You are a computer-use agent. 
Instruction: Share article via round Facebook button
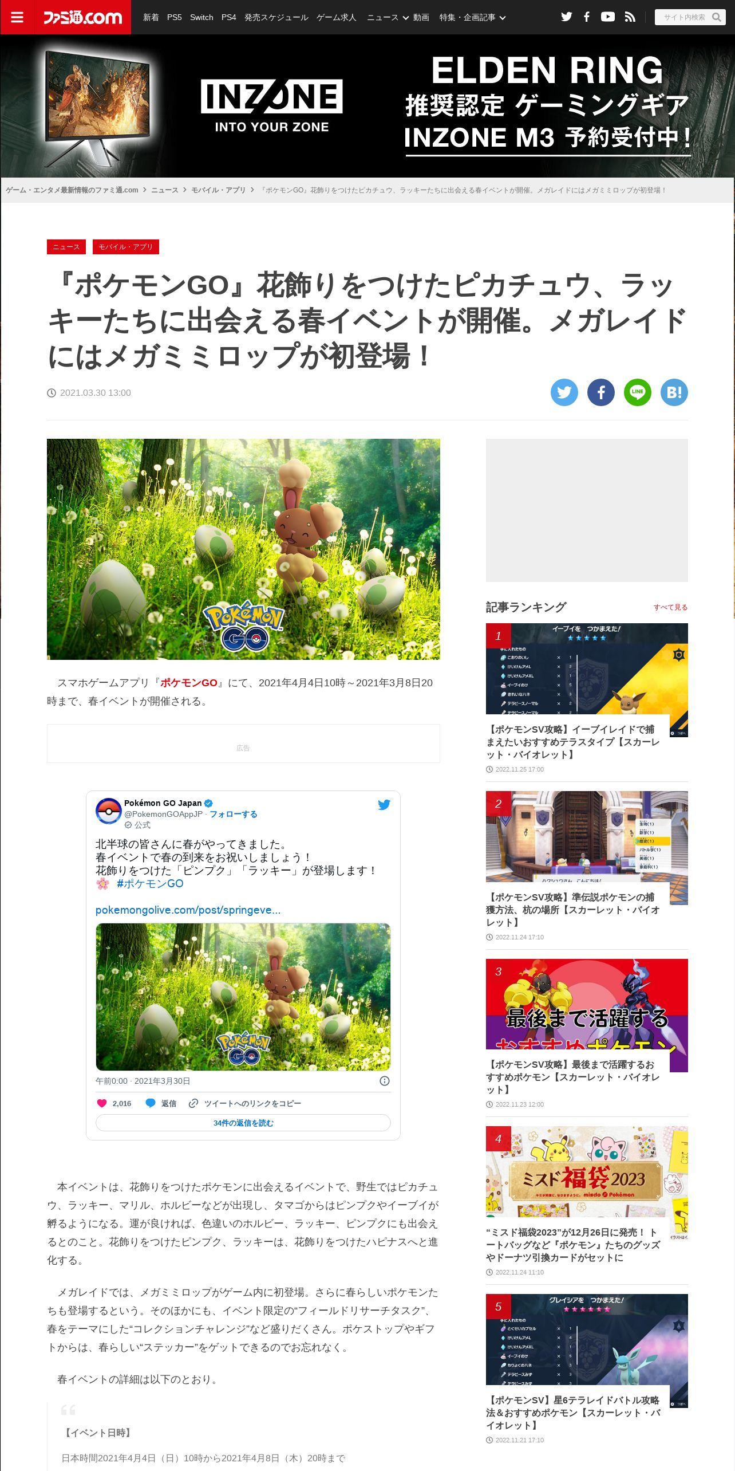tap(601, 392)
